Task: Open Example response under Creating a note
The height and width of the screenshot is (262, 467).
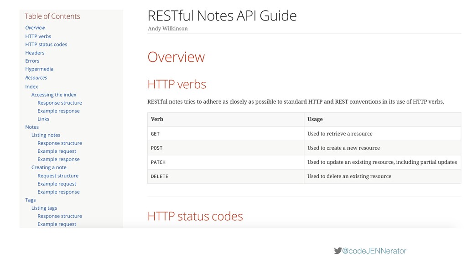Action: [x=59, y=192]
